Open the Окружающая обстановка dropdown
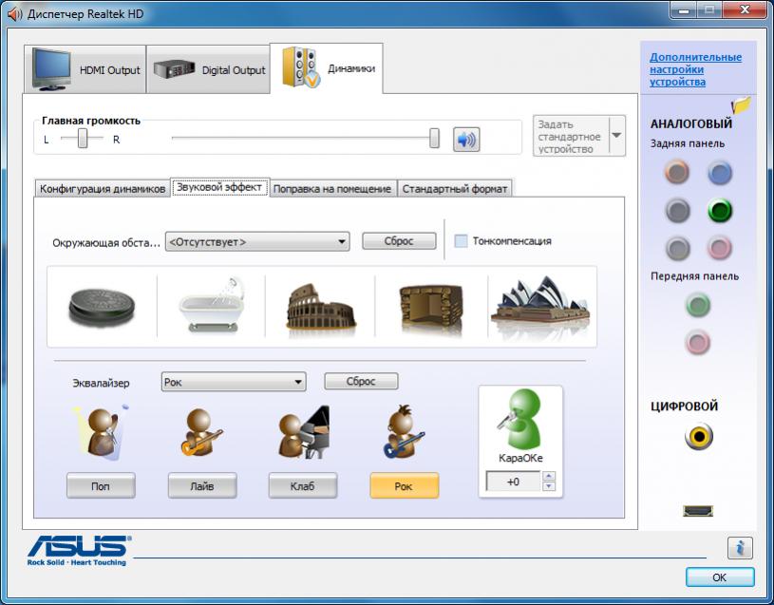This screenshot has width=774, height=605. pyautogui.click(x=257, y=241)
